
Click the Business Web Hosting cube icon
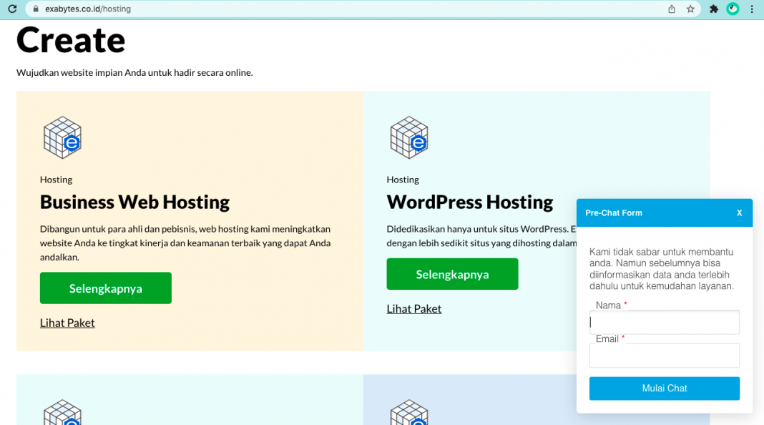pos(62,137)
